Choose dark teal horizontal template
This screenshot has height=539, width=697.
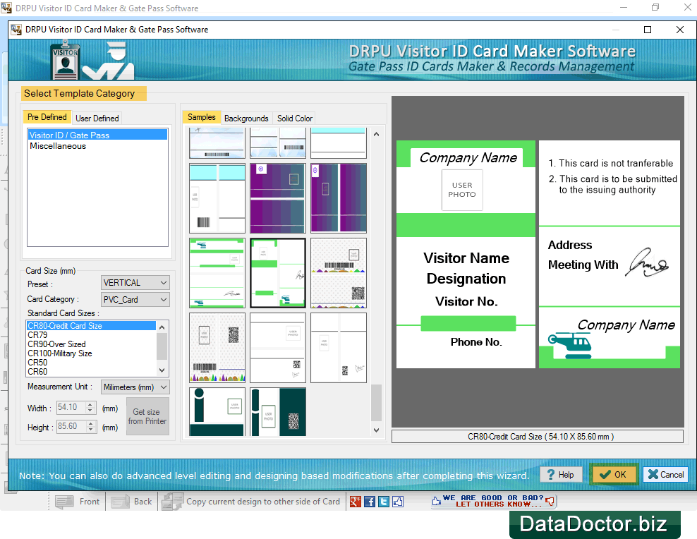coord(217,412)
